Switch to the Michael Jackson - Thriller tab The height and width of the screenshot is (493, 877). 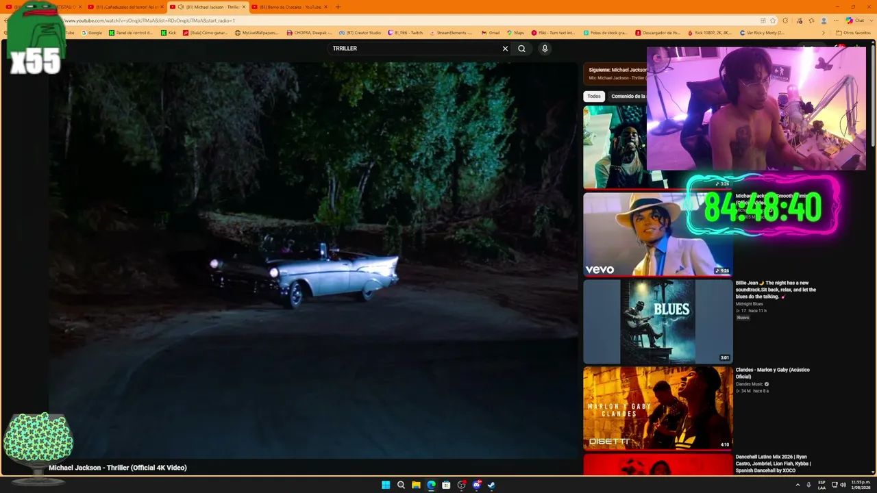pyautogui.click(x=207, y=7)
